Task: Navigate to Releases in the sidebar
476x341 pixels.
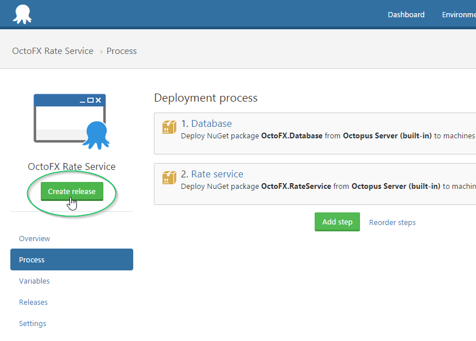Action: 33,302
